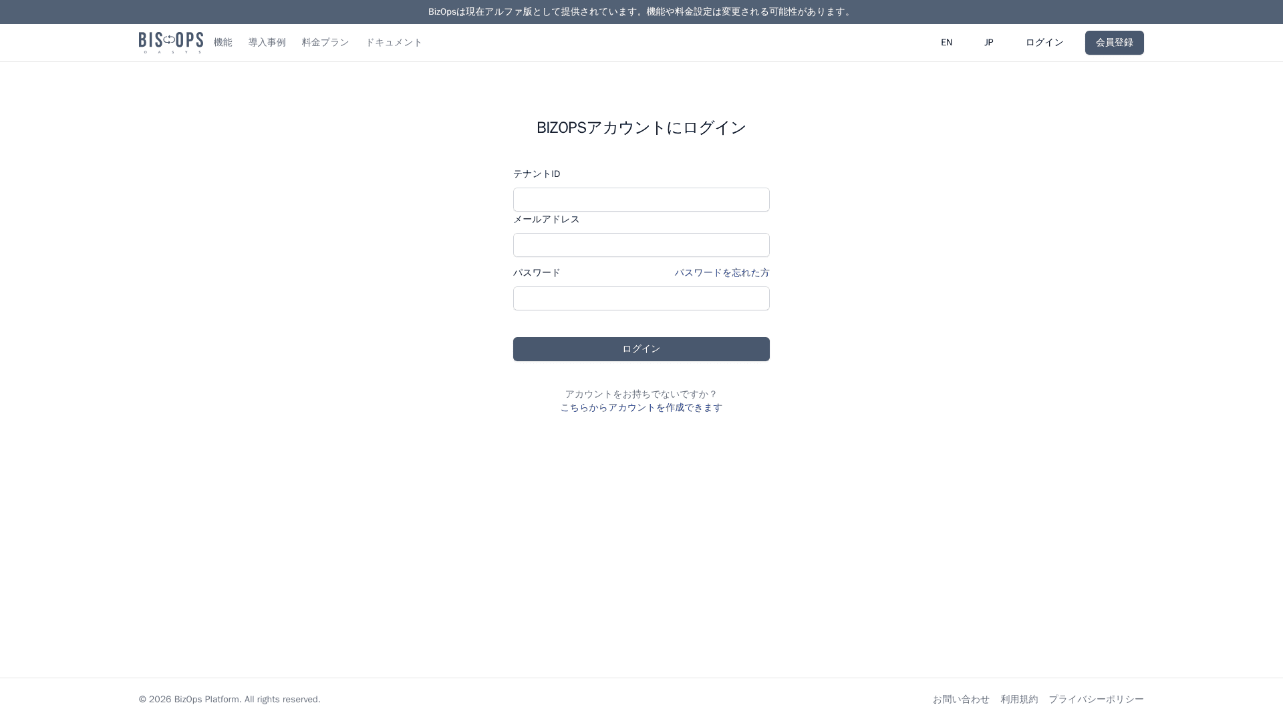Open the 導入事例 navigation link
Viewport: 1283px width, 721px height.
(267, 43)
